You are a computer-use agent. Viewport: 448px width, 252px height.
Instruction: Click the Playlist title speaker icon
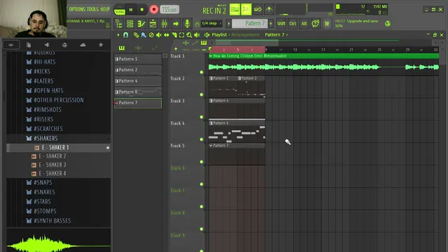[x=207, y=35]
